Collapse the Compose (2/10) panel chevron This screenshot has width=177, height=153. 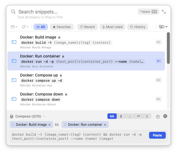(44, 116)
